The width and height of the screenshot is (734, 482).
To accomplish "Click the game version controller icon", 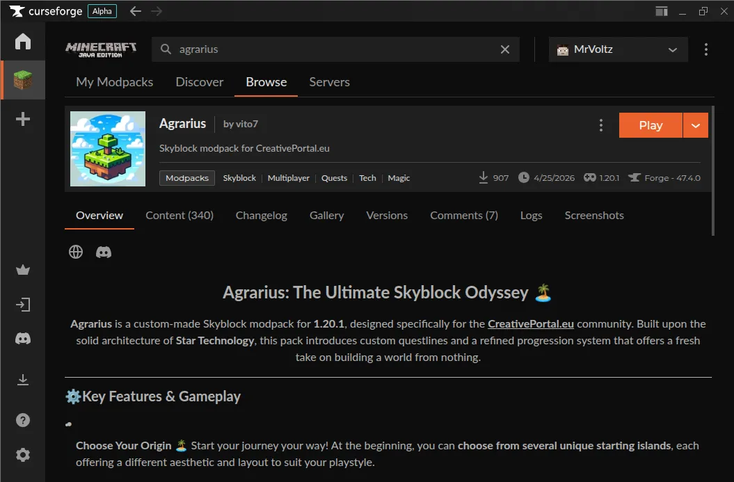I will (590, 177).
